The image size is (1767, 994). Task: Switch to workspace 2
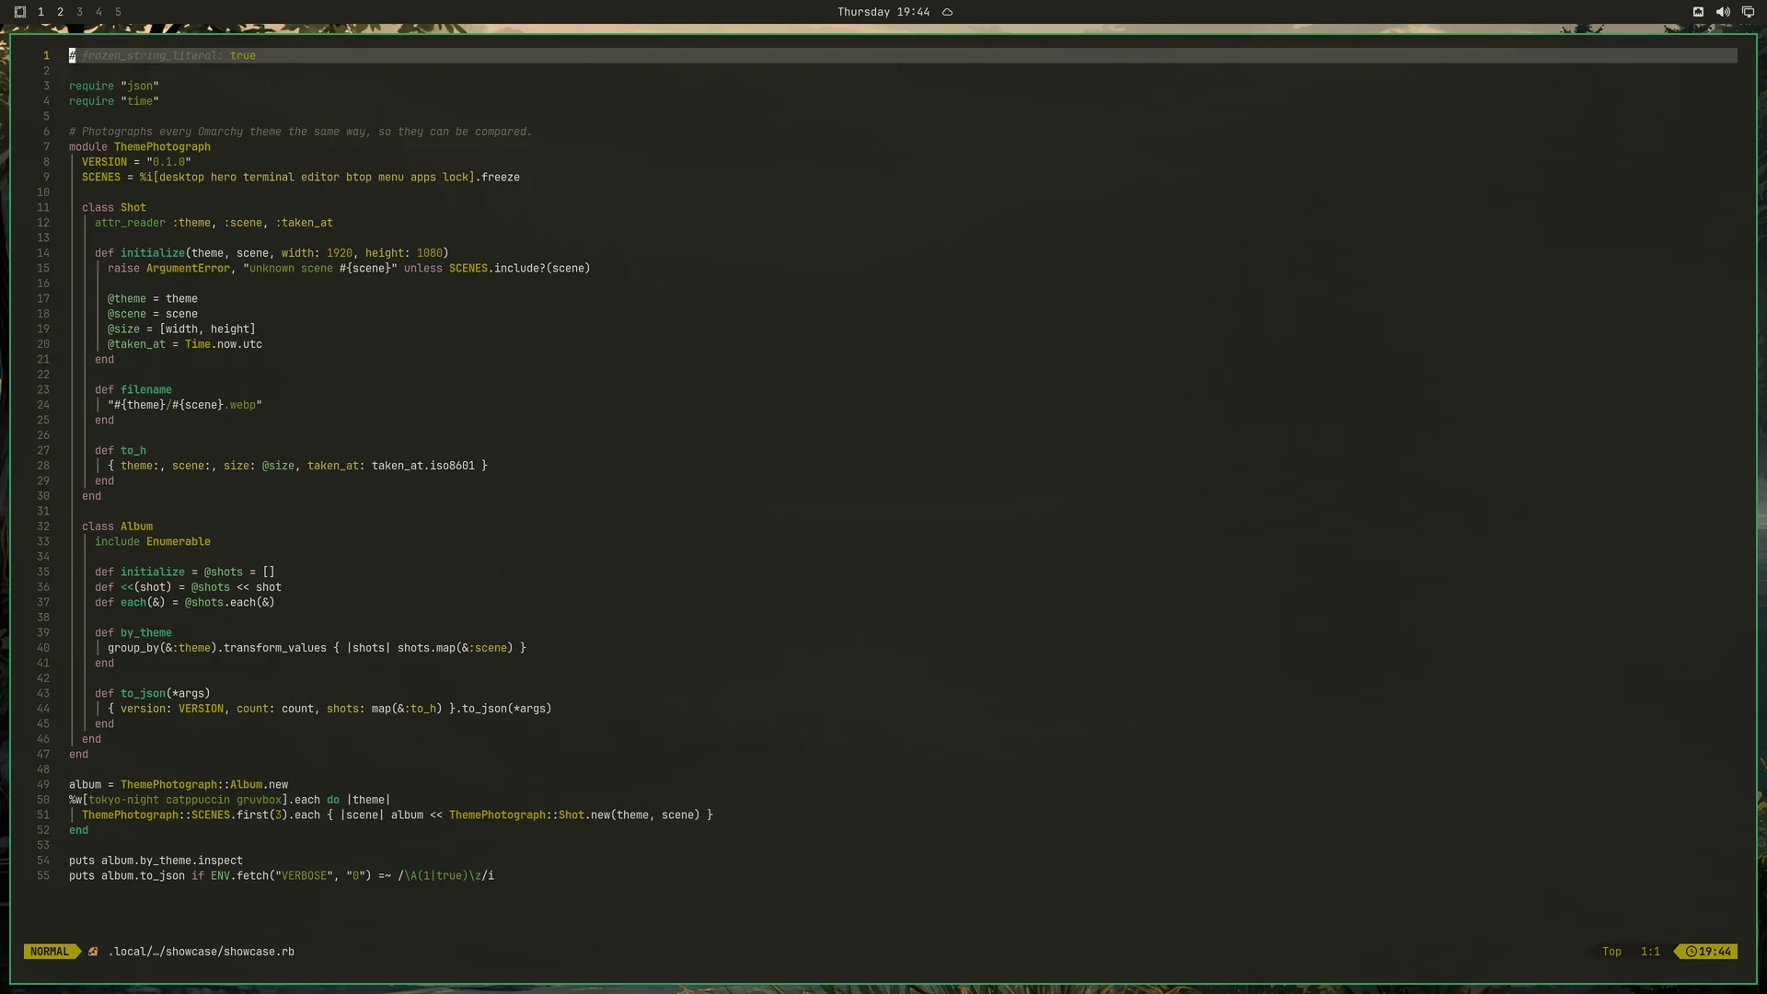60,12
